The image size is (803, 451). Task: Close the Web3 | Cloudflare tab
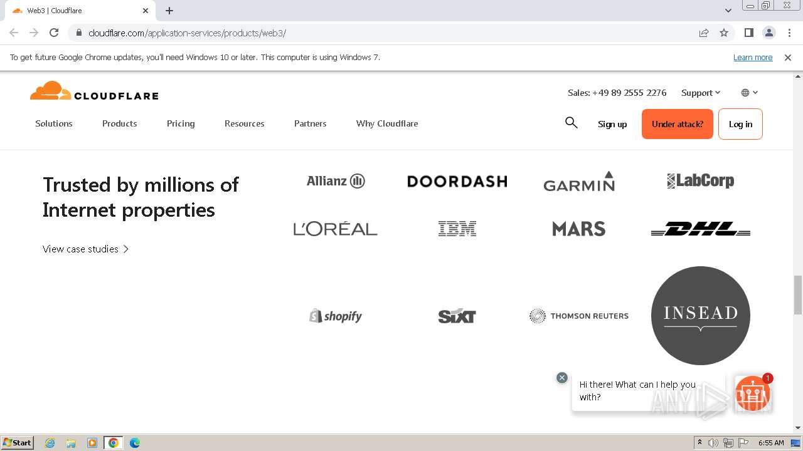click(146, 11)
